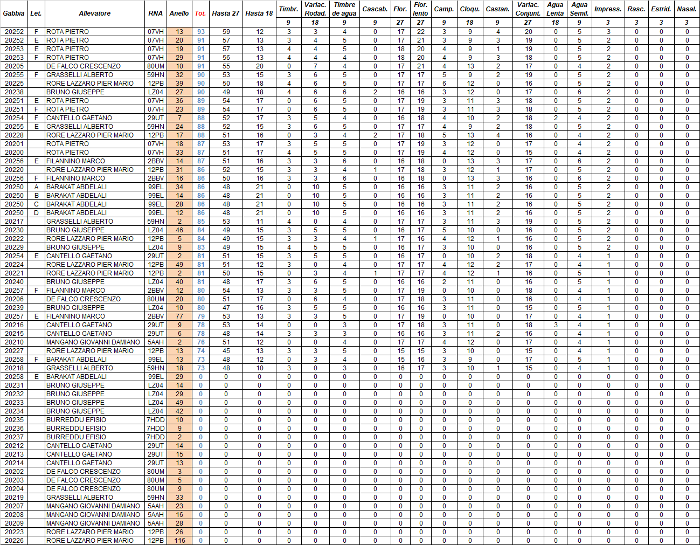Click RNA cell 5AAH in row 20210
700x545 pixels.
[x=156, y=342]
